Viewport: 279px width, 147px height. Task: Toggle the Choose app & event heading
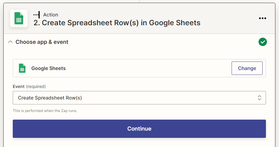point(42,42)
